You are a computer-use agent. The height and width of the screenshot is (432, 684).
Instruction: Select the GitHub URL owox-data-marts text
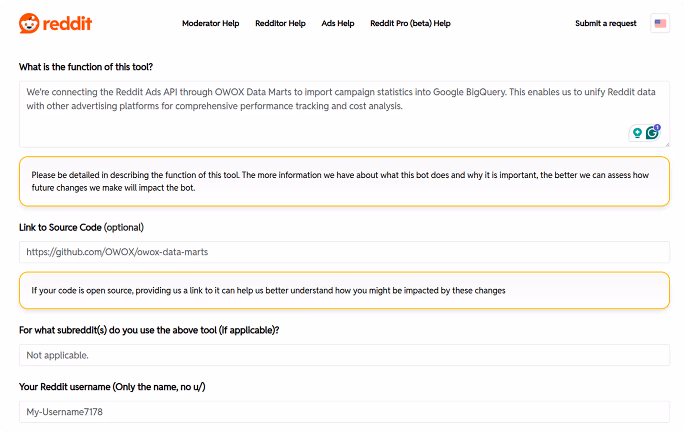click(x=116, y=252)
